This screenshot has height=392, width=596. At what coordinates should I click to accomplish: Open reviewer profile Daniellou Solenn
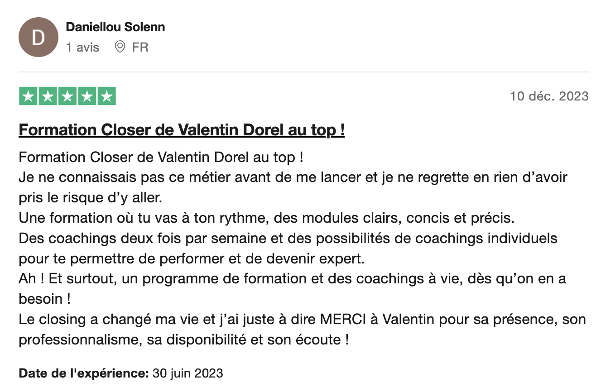115,27
